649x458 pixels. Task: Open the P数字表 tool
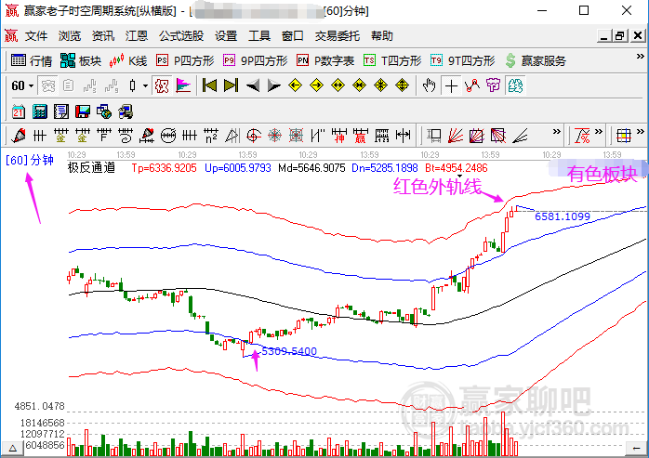point(325,60)
